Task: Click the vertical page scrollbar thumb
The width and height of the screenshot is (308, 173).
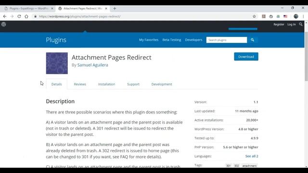Action: click(x=306, y=56)
